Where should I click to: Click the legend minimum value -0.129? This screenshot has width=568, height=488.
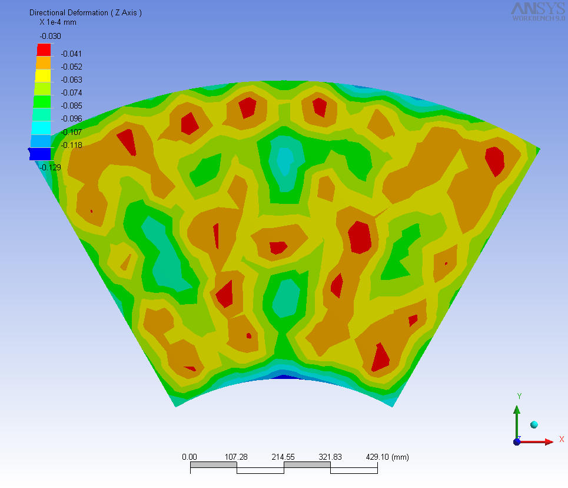coord(51,167)
